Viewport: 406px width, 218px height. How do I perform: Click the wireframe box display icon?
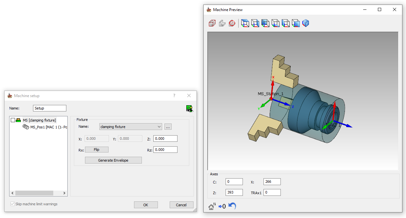212,23
